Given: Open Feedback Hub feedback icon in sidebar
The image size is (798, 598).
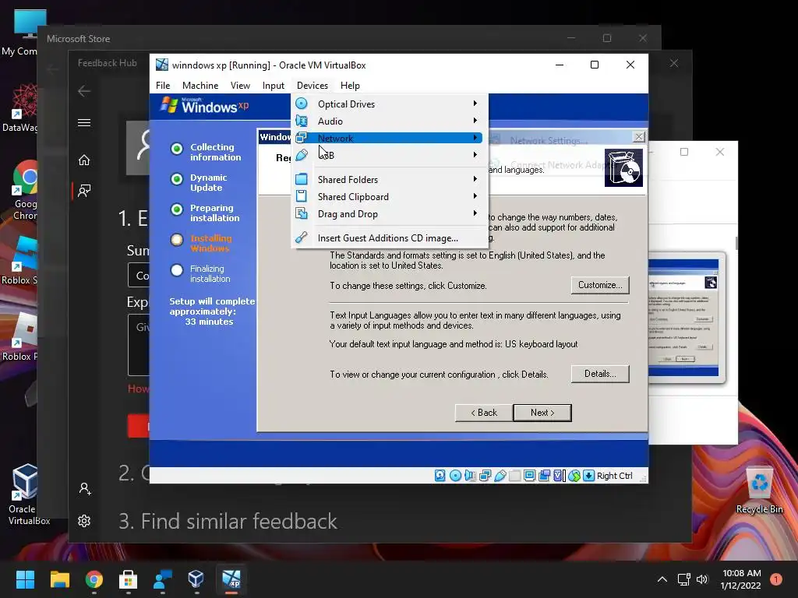Looking at the screenshot, I should [84, 191].
